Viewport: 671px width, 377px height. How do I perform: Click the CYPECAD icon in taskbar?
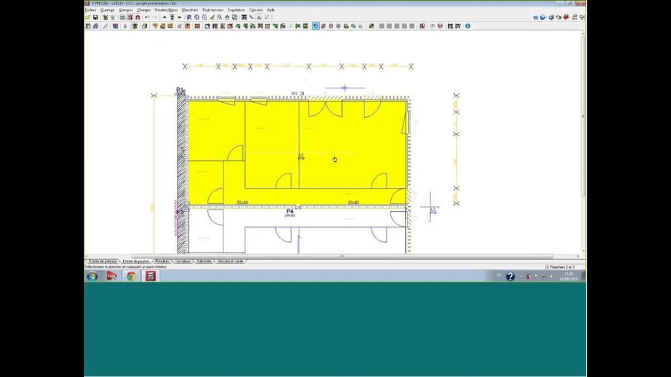pyautogui.click(x=150, y=276)
